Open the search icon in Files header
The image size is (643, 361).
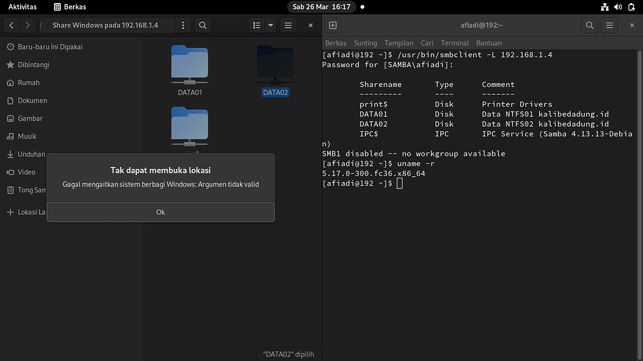(202, 26)
